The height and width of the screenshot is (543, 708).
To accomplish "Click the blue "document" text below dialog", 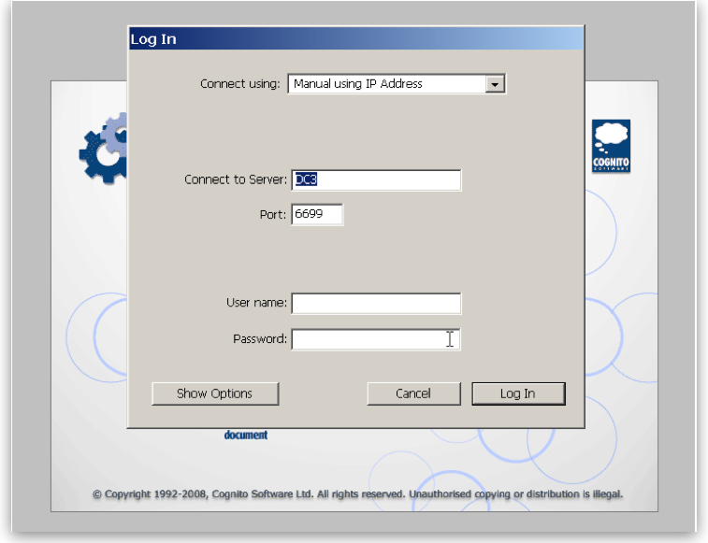I will pyautogui.click(x=246, y=436).
